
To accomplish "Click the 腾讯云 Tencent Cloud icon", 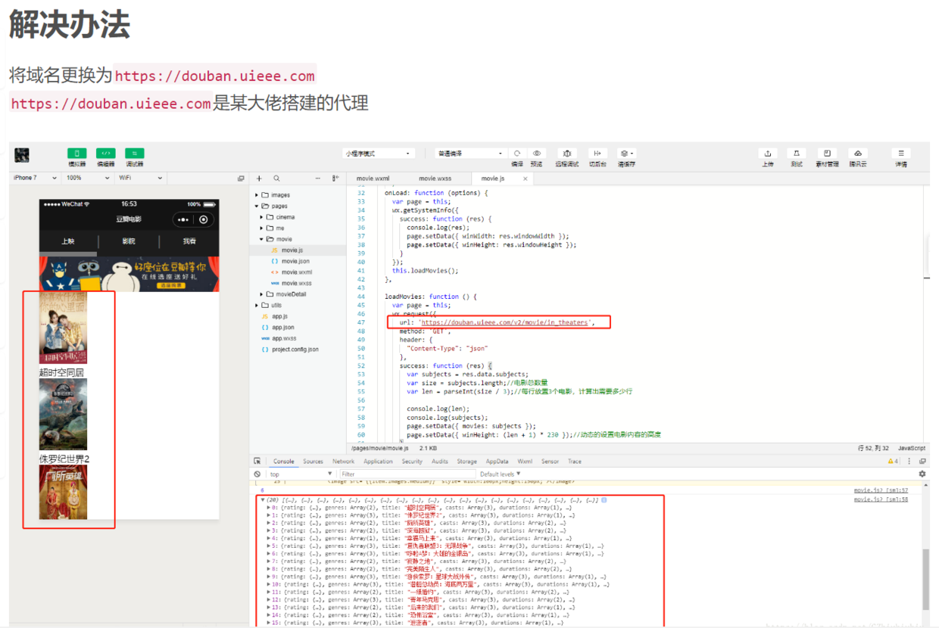I will click(x=857, y=153).
